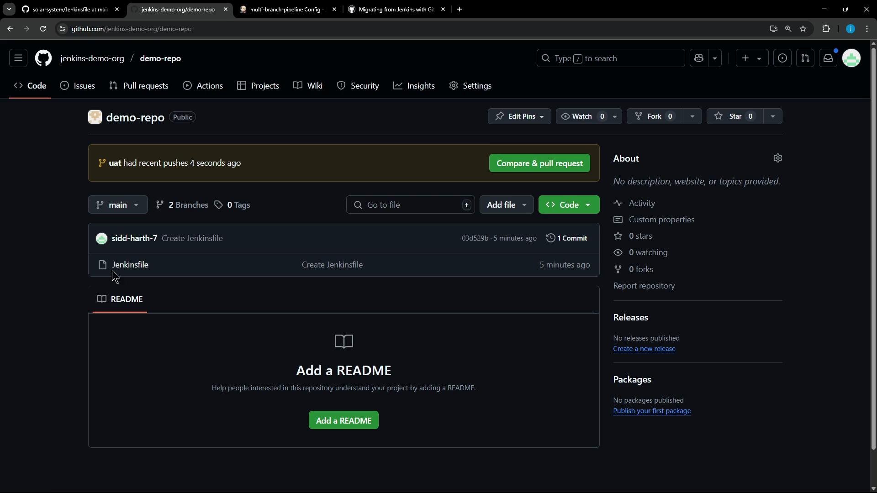This screenshot has height=493, width=877.
Task: View the 0 Tags list
Action: [232, 205]
